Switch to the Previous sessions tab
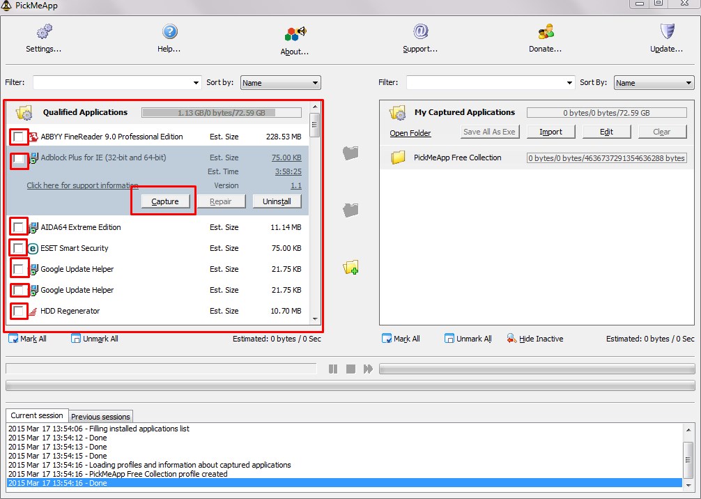Image resolution: width=701 pixels, height=499 pixels. tap(100, 417)
